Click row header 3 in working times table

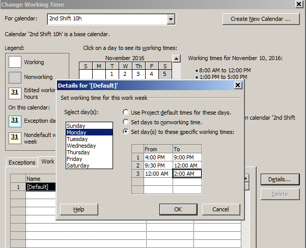coord(138,174)
